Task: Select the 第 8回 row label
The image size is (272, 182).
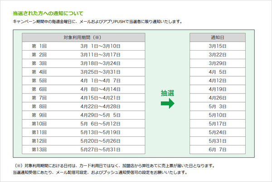Action: pos(39,107)
